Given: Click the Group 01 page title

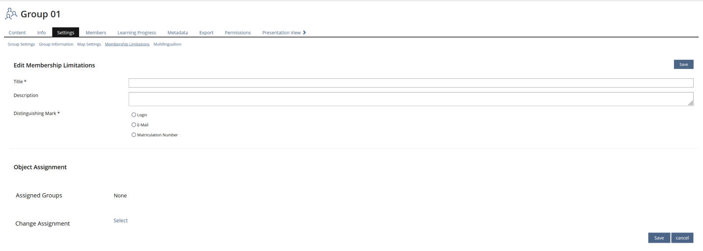Looking at the screenshot, I should [x=41, y=14].
